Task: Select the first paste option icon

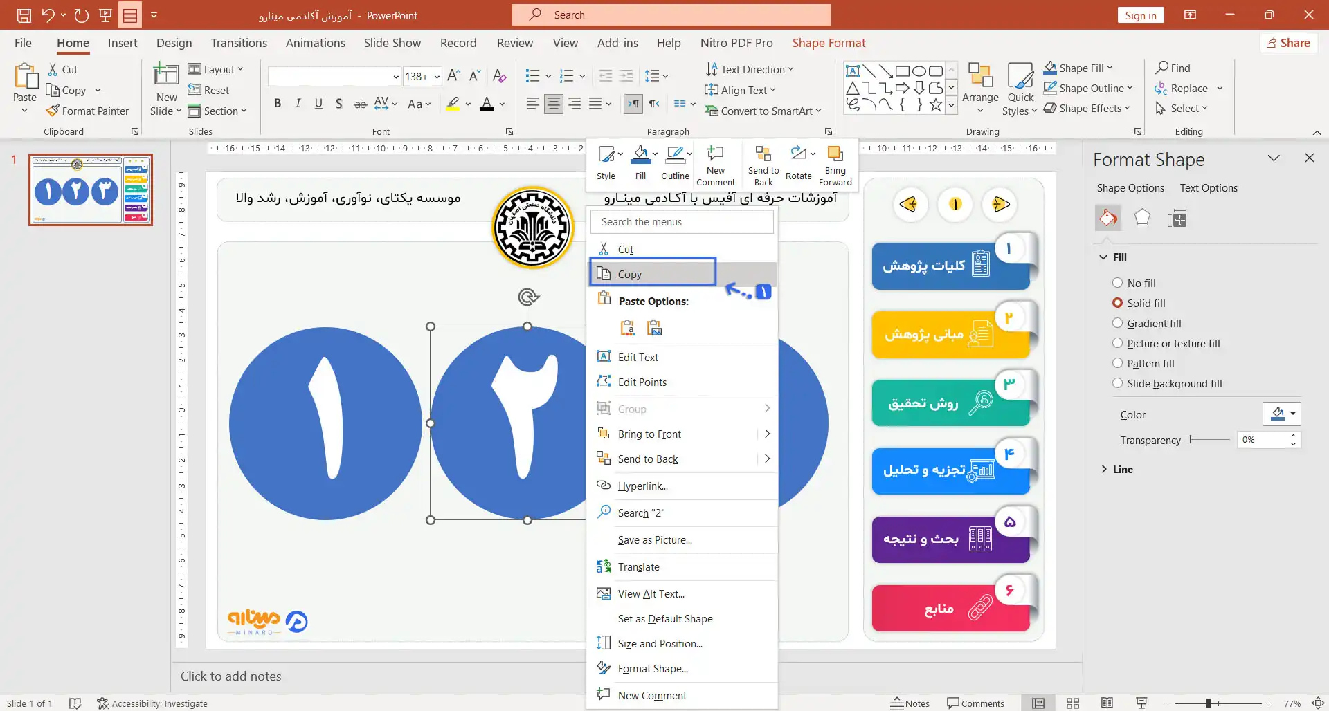Action: [628, 328]
